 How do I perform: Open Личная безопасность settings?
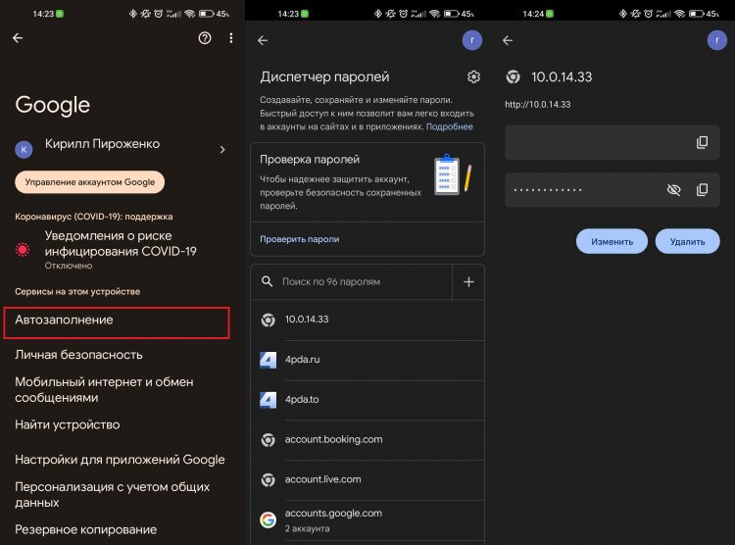(78, 355)
